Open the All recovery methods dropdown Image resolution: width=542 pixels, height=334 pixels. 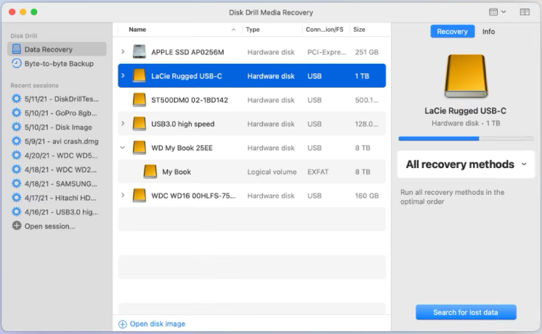[x=466, y=164]
